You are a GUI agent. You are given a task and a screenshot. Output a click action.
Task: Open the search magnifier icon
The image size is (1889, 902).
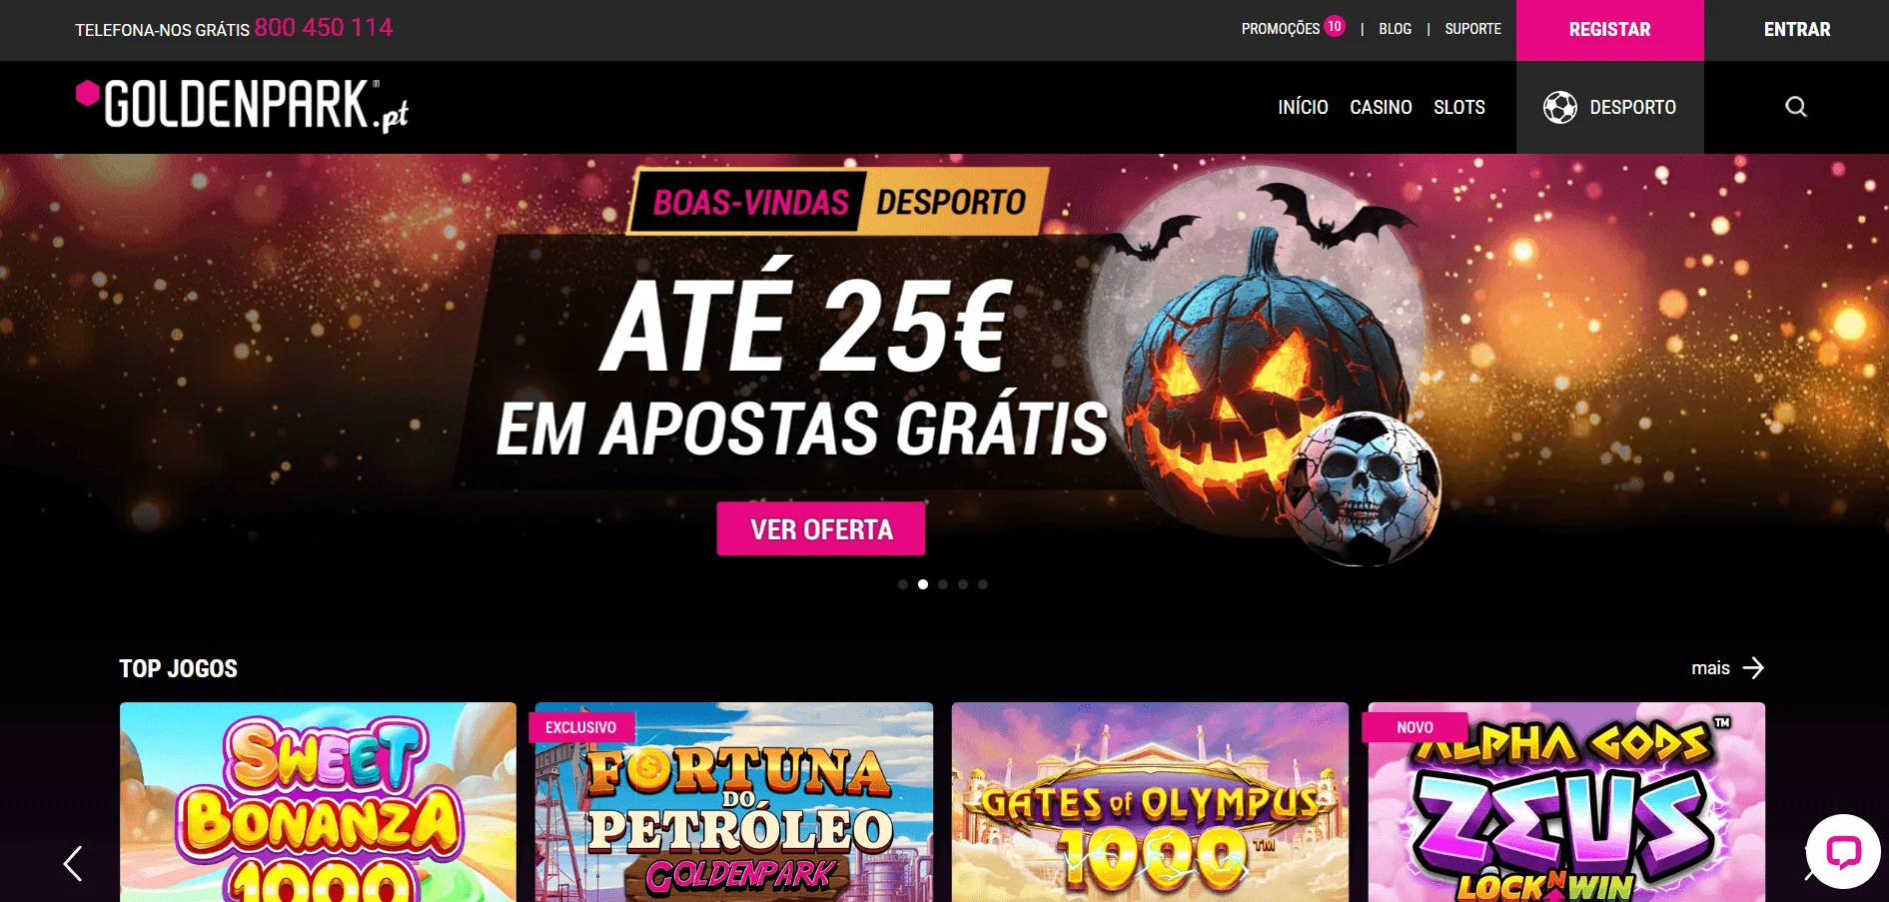(1795, 107)
